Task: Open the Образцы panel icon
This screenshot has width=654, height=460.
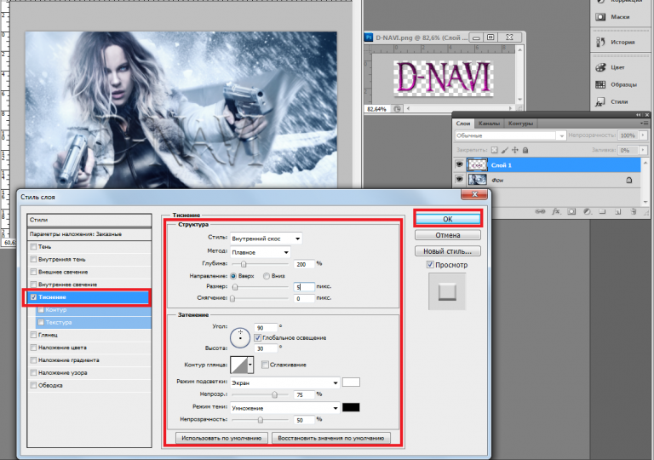Action: [600, 84]
